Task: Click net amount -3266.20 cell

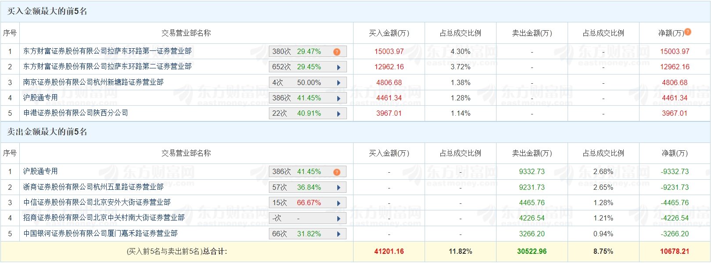Action: coord(675,234)
